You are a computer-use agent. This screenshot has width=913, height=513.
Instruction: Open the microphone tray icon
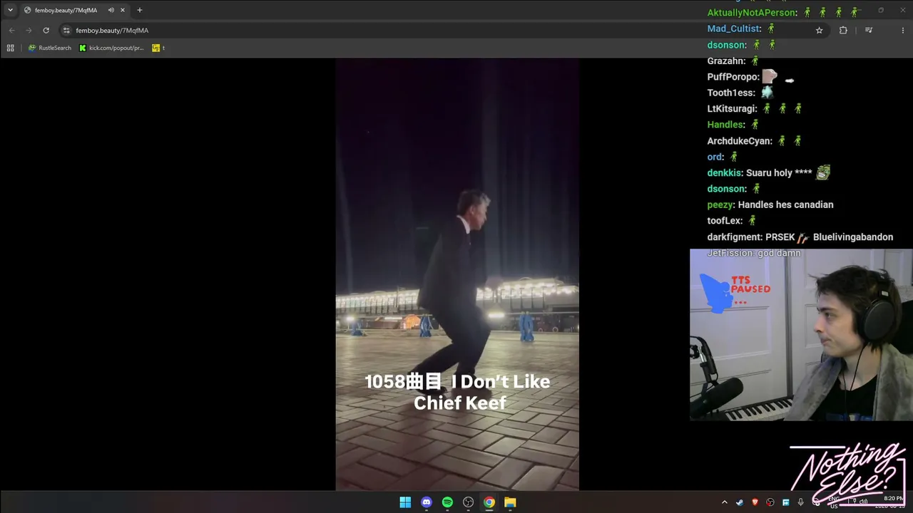point(800,502)
